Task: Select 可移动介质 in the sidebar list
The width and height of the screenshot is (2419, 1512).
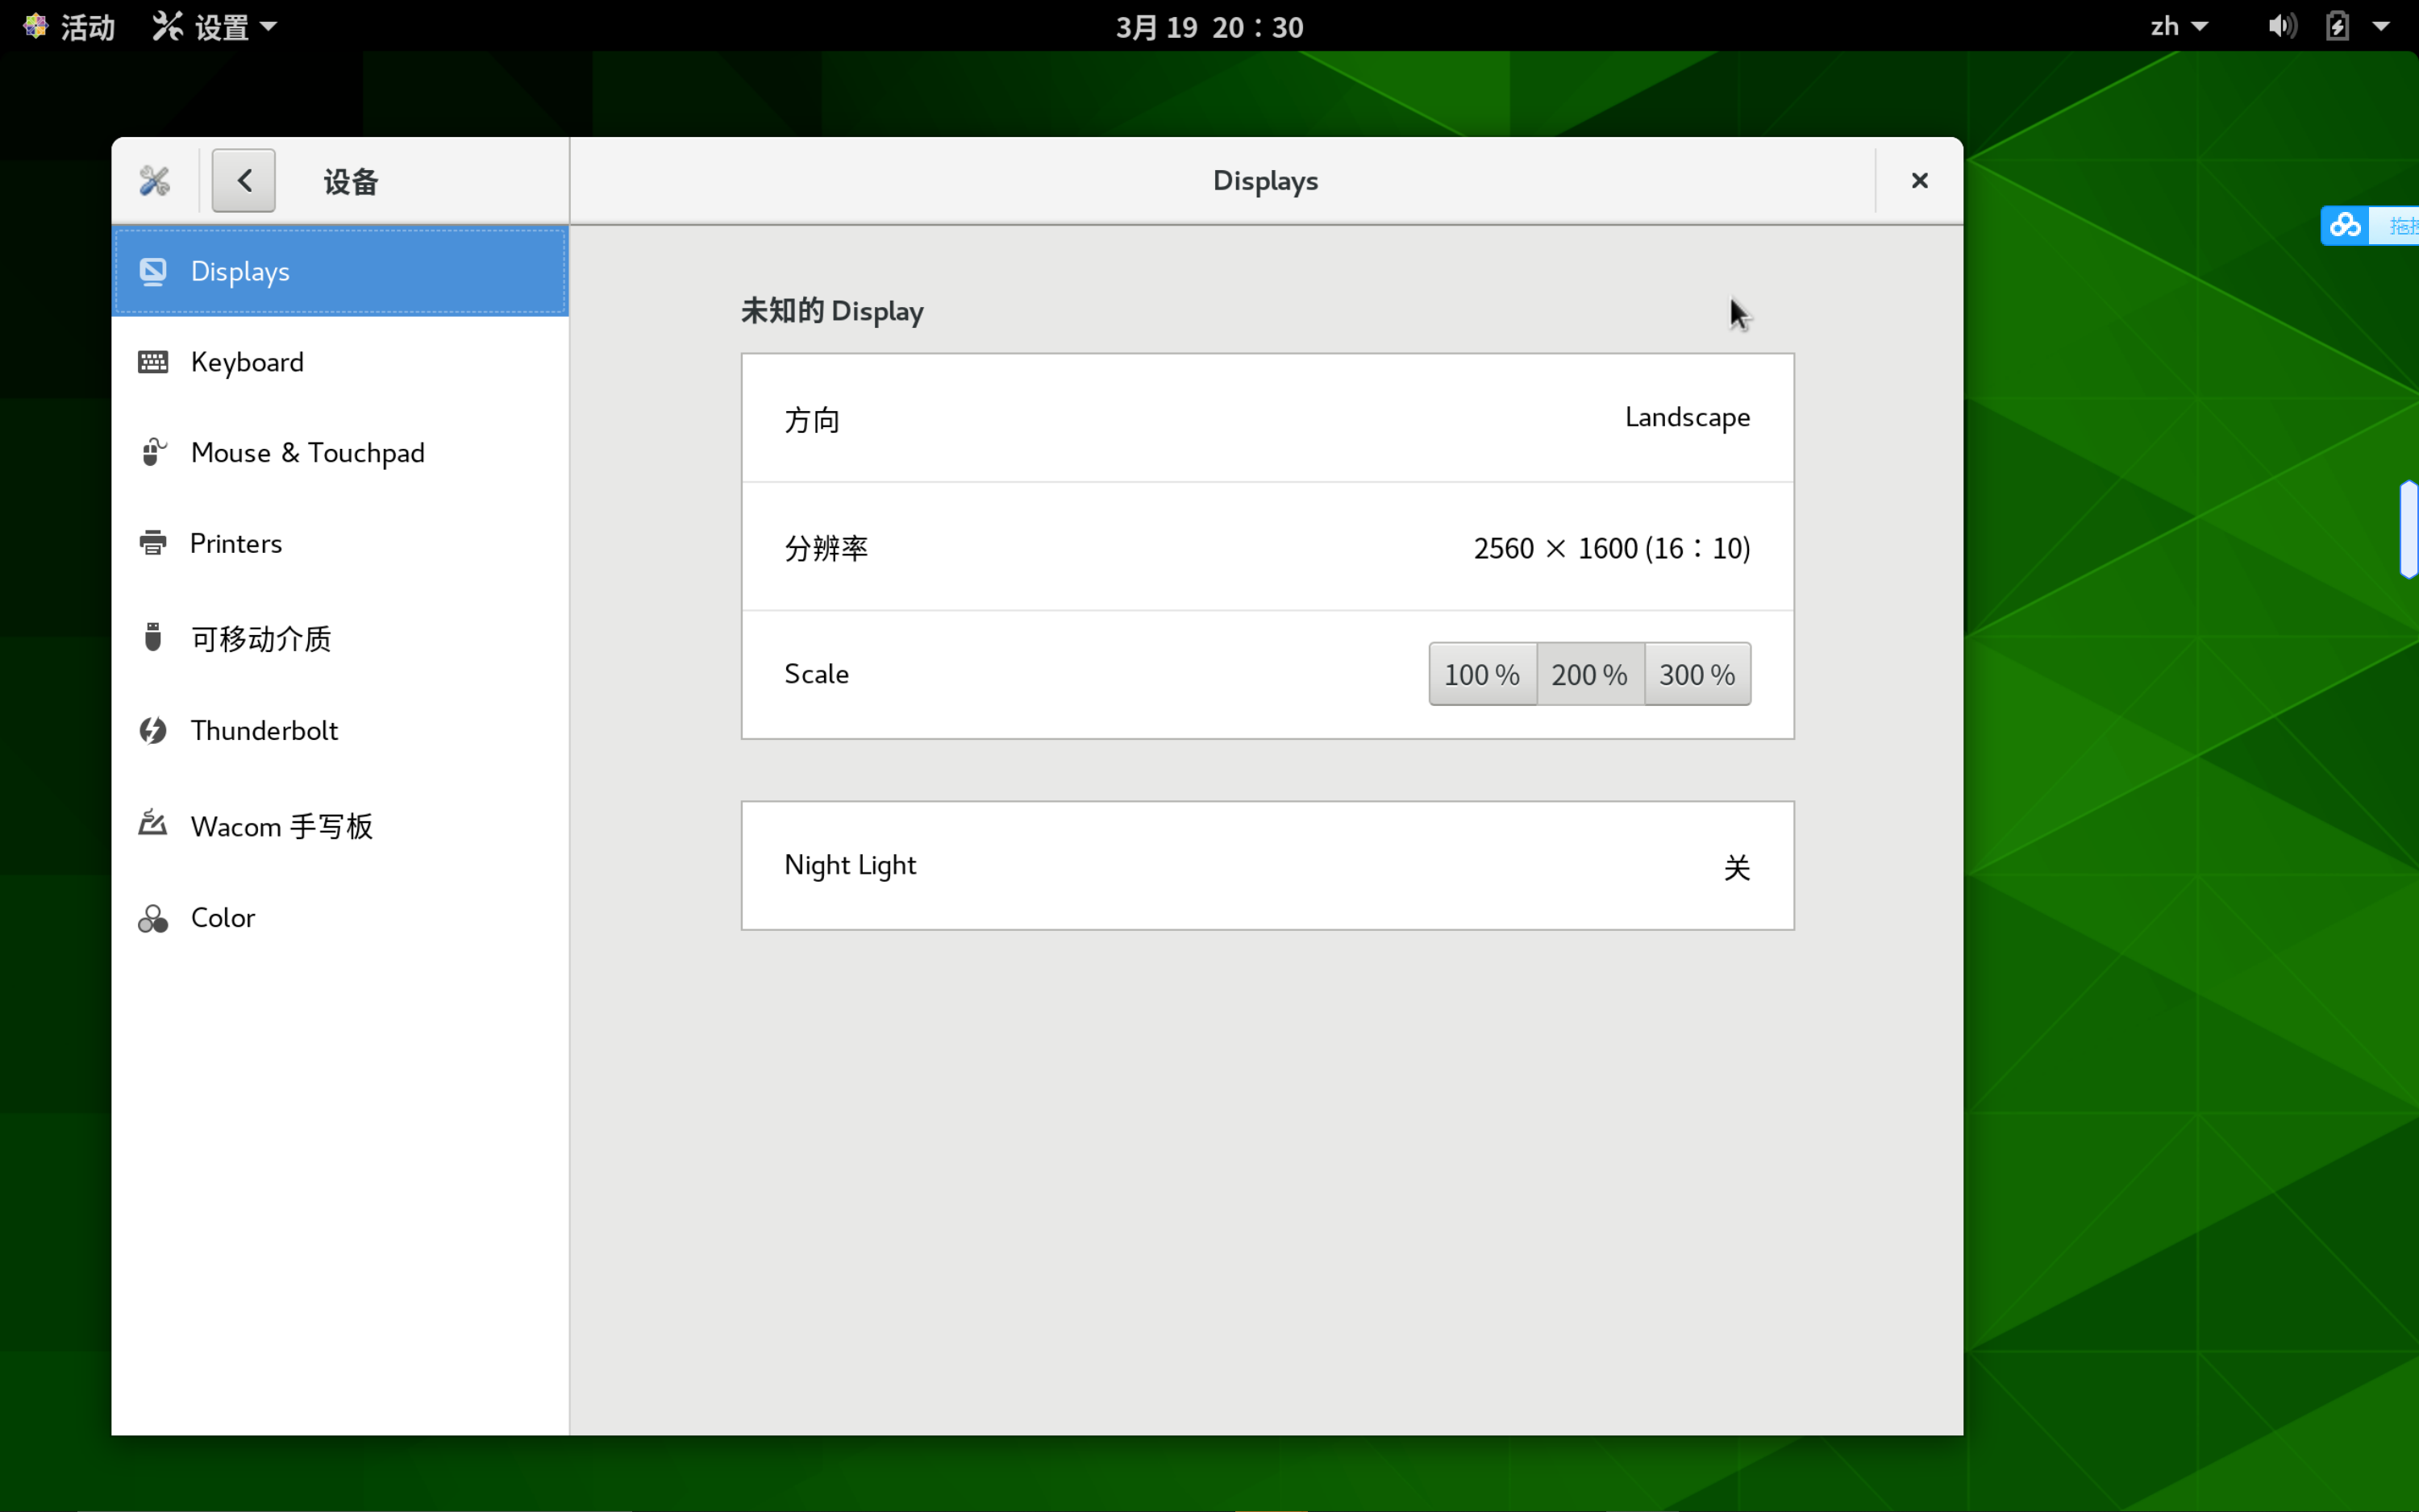Action: 260,638
